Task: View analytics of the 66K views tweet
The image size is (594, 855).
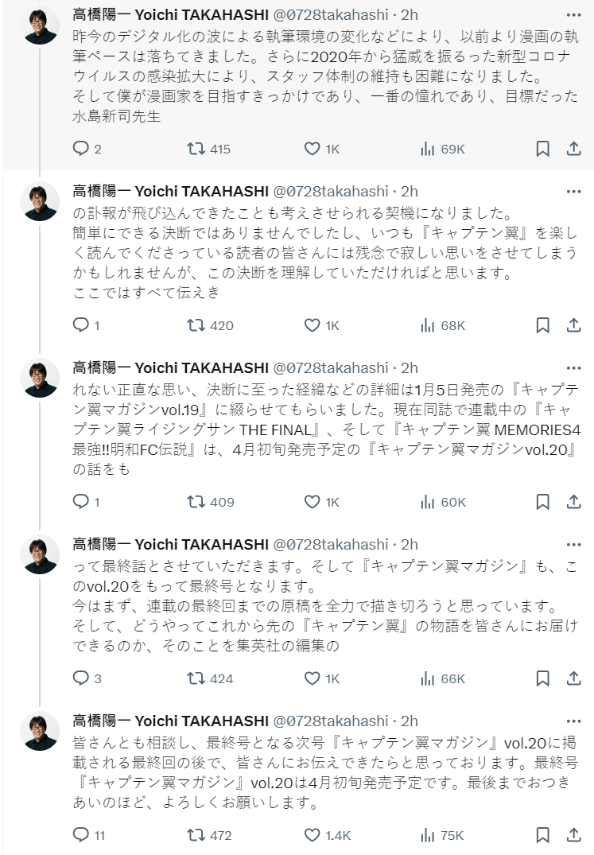Action: click(427, 678)
